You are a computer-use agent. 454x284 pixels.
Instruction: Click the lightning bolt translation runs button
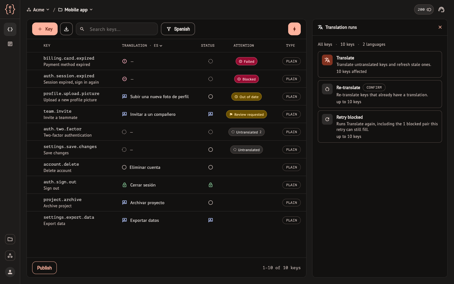(294, 29)
